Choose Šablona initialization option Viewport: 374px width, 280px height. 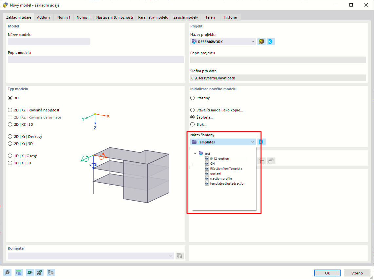[193, 117]
